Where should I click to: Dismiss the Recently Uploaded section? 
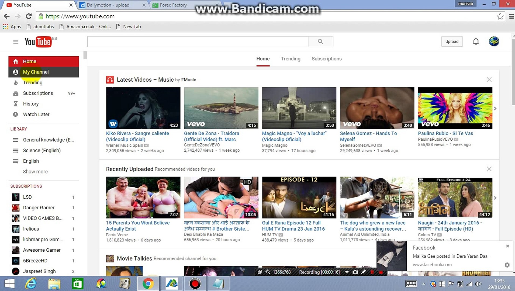click(x=489, y=169)
